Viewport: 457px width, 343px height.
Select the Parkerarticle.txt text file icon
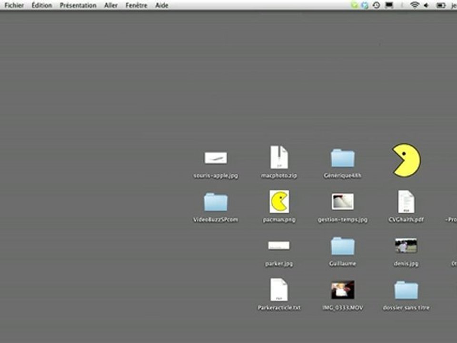(279, 290)
